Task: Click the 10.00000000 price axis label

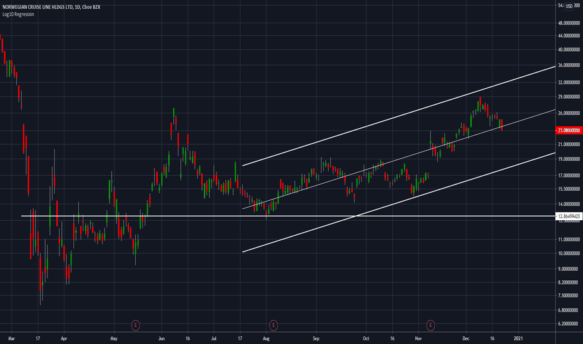Action: 569,253
